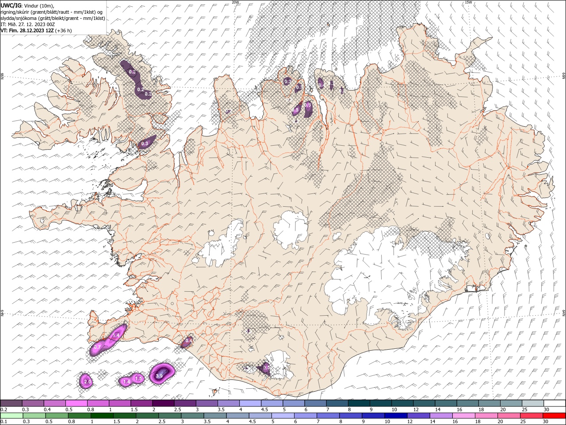
Task: Click the 'slydda/snjókoma' legend description line
Action: (x=53, y=18)
